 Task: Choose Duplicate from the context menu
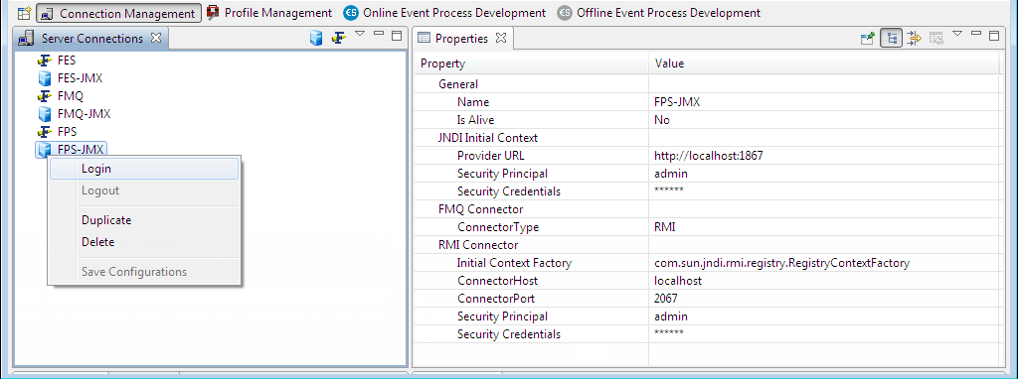point(144,220)
